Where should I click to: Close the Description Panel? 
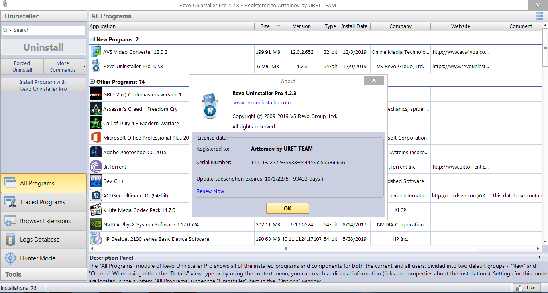click(545, 257)
